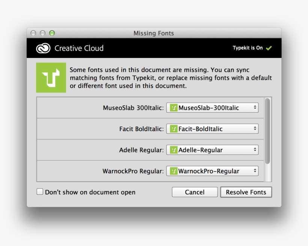This screenshot has height=246, width=308.
Task: Toggle the document open warning checkbox
Action: (x=40, y=192)
